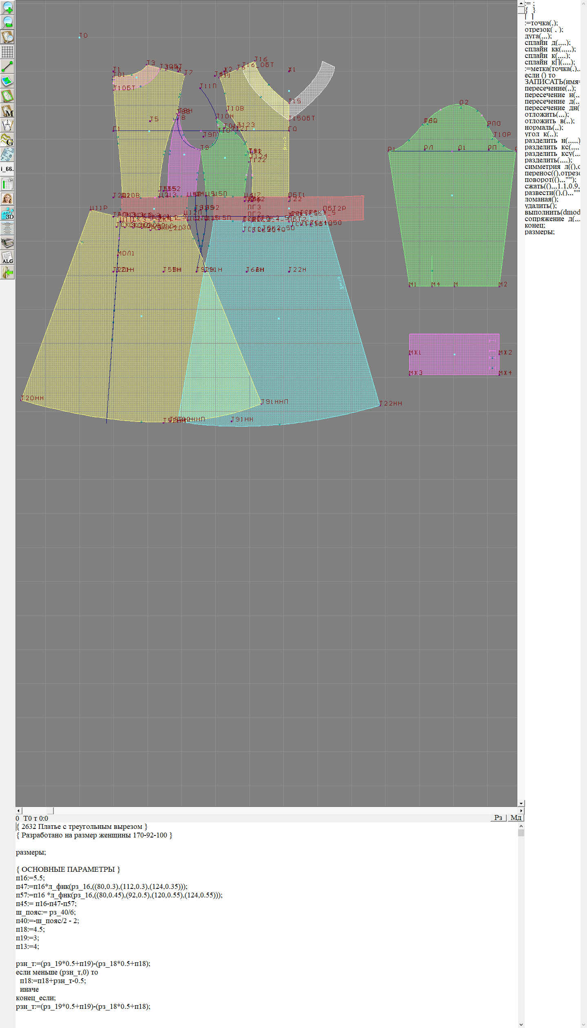
Task: Click the zoom out magnifier icon
Action: (7, 22)
